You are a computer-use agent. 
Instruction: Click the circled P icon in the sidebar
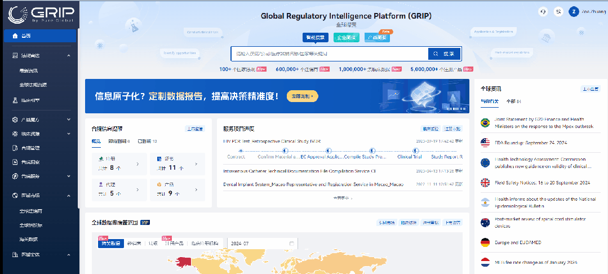pyautogui.click(x=15, y=176)
